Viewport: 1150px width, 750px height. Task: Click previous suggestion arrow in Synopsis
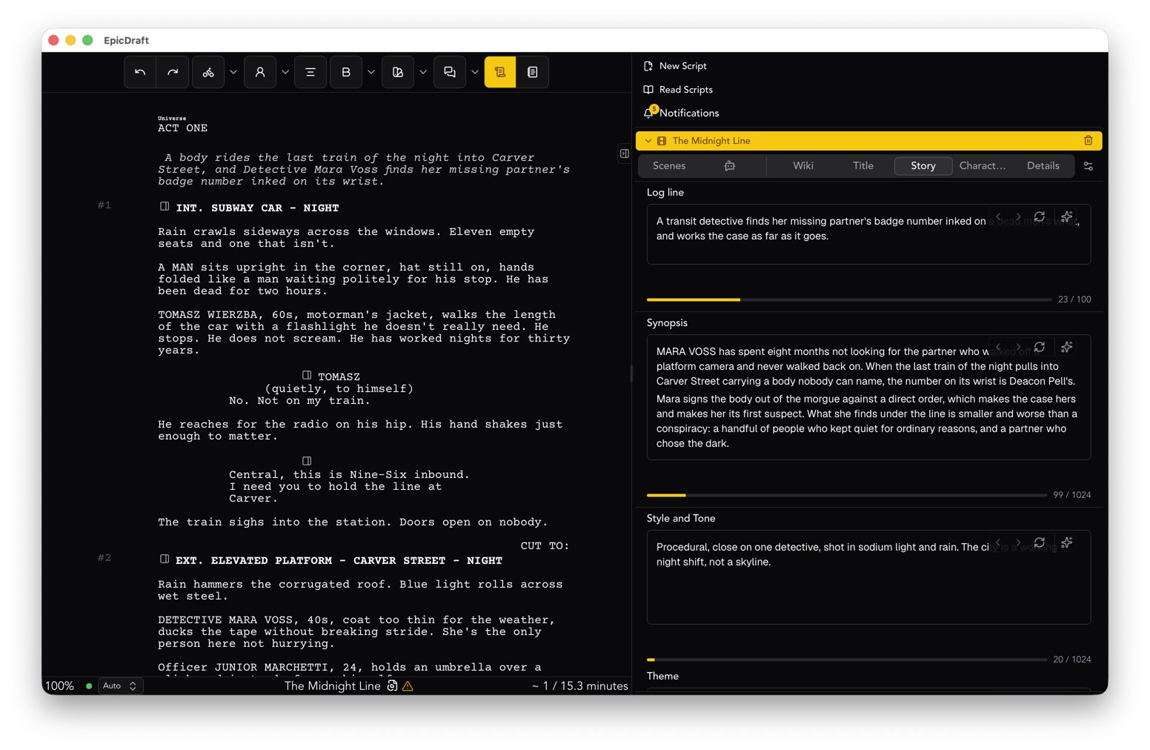[x=999, y=348]
